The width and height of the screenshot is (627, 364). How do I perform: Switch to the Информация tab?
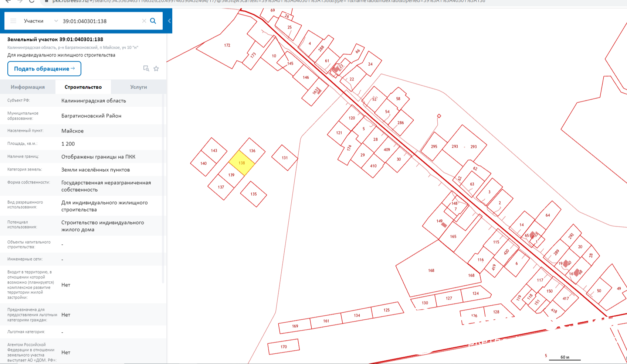click(x=28, y=87)
